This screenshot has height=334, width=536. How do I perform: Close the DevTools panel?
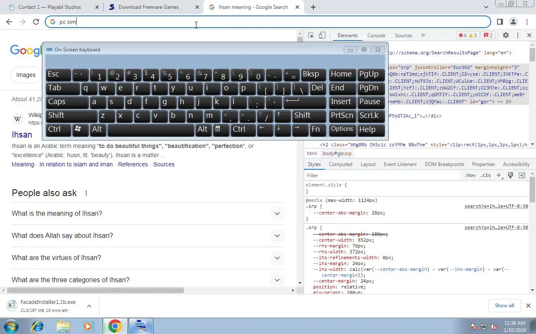click(529, 36)
